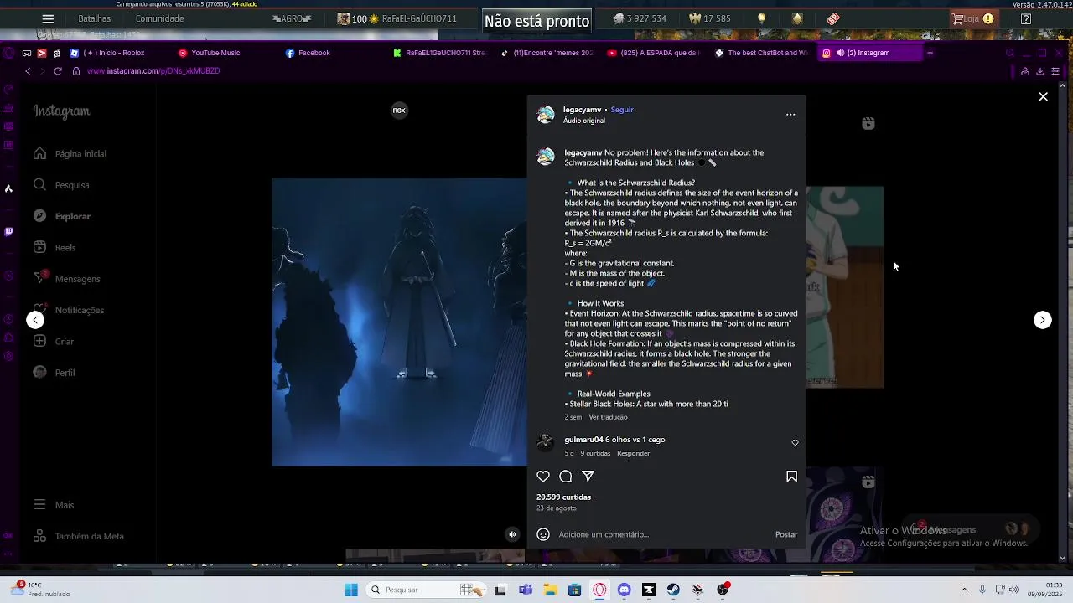Image resolution: width=1073 pixels, height=603 pixels.
Task: Switch to the YouTube Music browser tab
Action: click(x=210, y=53)
